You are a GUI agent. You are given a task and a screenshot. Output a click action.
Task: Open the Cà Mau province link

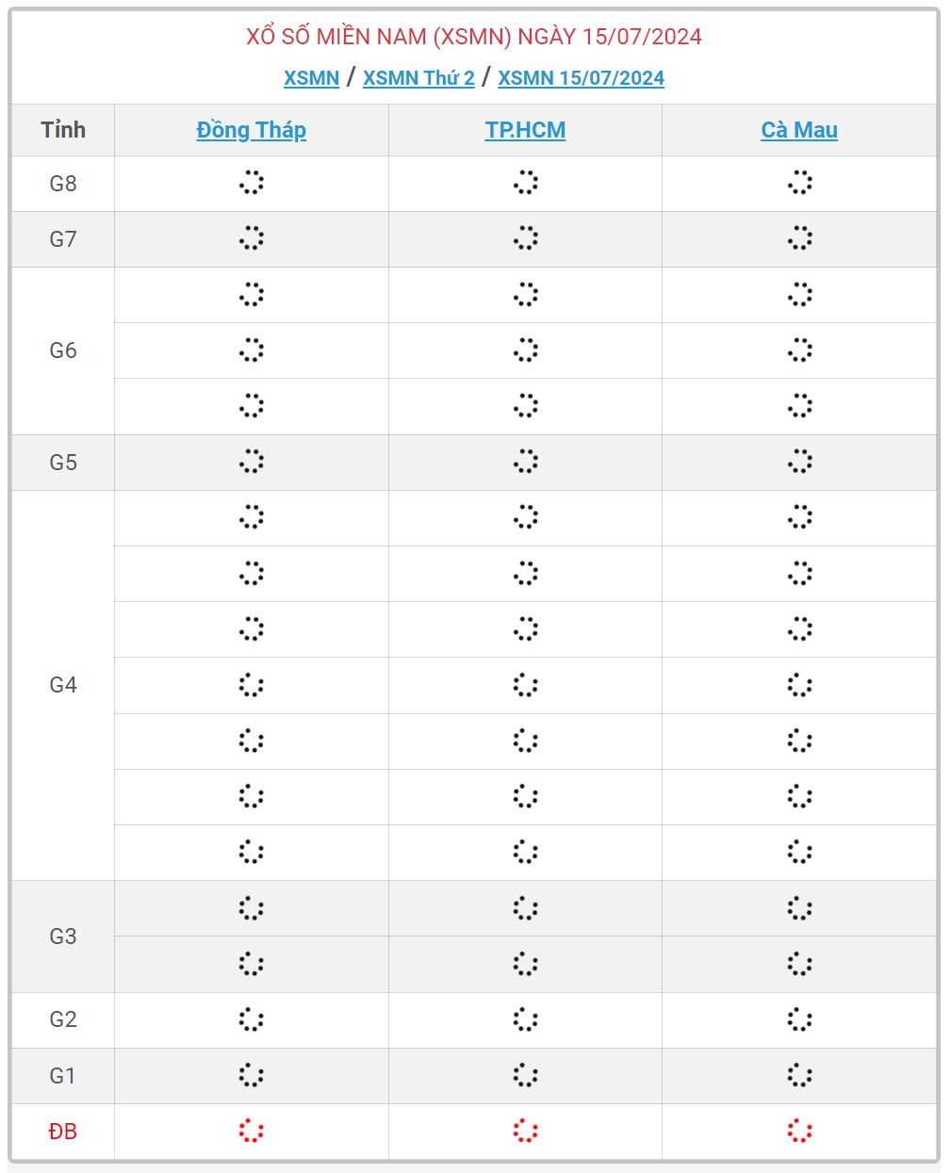pyautogui.click(x=799, y=130)
